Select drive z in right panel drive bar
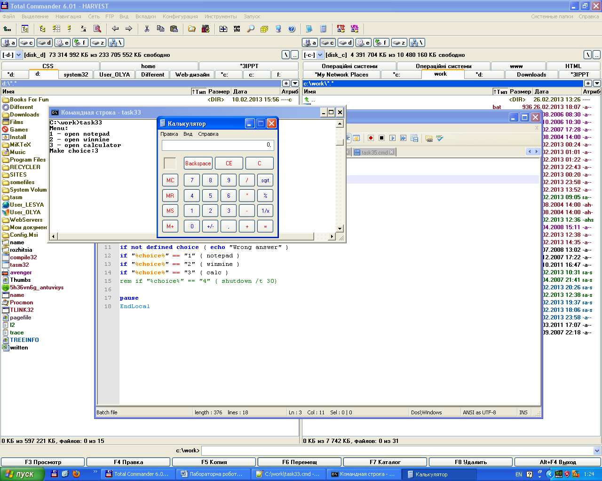This screenshot has height=481, width=602. (x=399, y=42)
